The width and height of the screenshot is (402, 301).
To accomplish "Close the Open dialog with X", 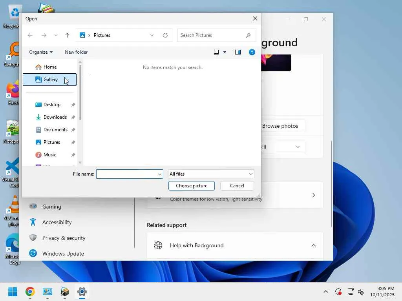I will tap(255, 19).
